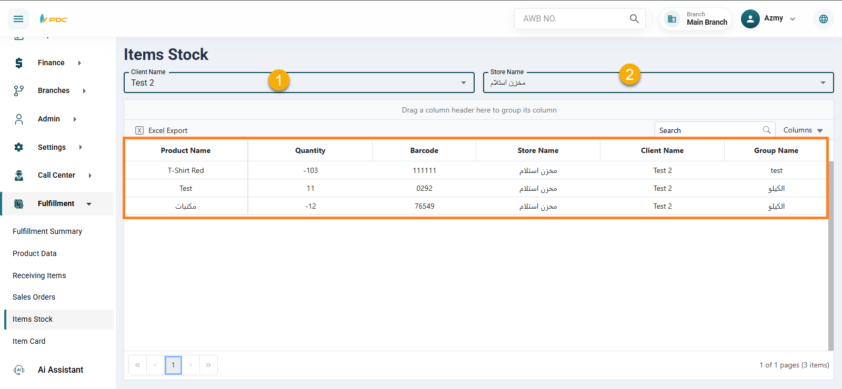
Task: Expand the Finance menu arrow
Action: click(x=79, y=63)
